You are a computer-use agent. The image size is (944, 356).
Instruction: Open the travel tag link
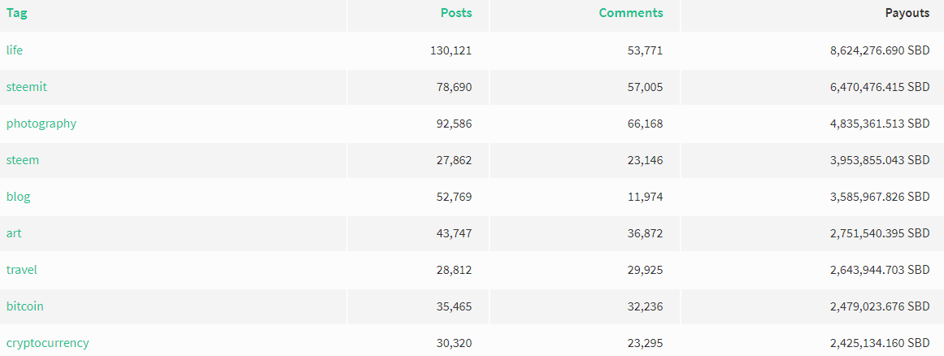pyautogui.click(x=22, y=270)
